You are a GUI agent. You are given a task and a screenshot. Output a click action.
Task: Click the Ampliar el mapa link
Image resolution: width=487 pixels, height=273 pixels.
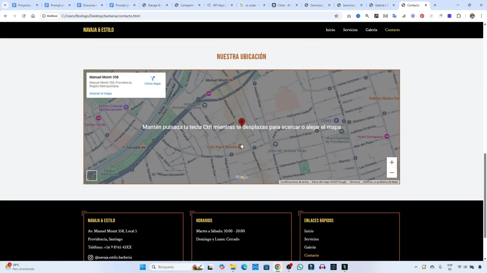click(x=100, y=93)
